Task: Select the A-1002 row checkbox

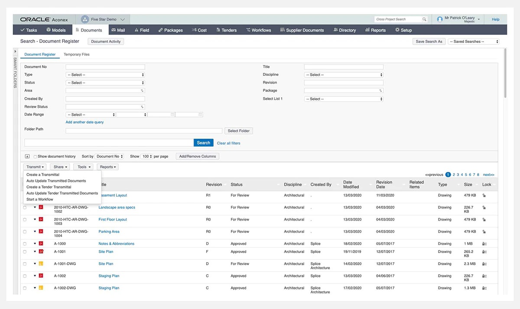Action: click(x=25, y=276)
